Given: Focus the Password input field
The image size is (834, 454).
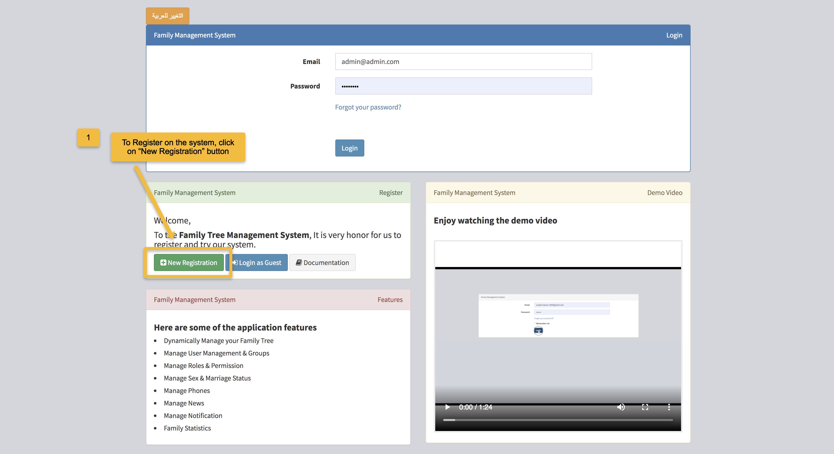Looking at the screenshot, I should [463, 86].
